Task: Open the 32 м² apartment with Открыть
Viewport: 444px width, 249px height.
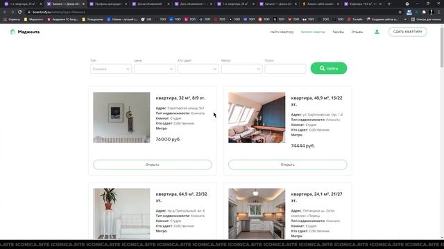Action: click(153, 165)
